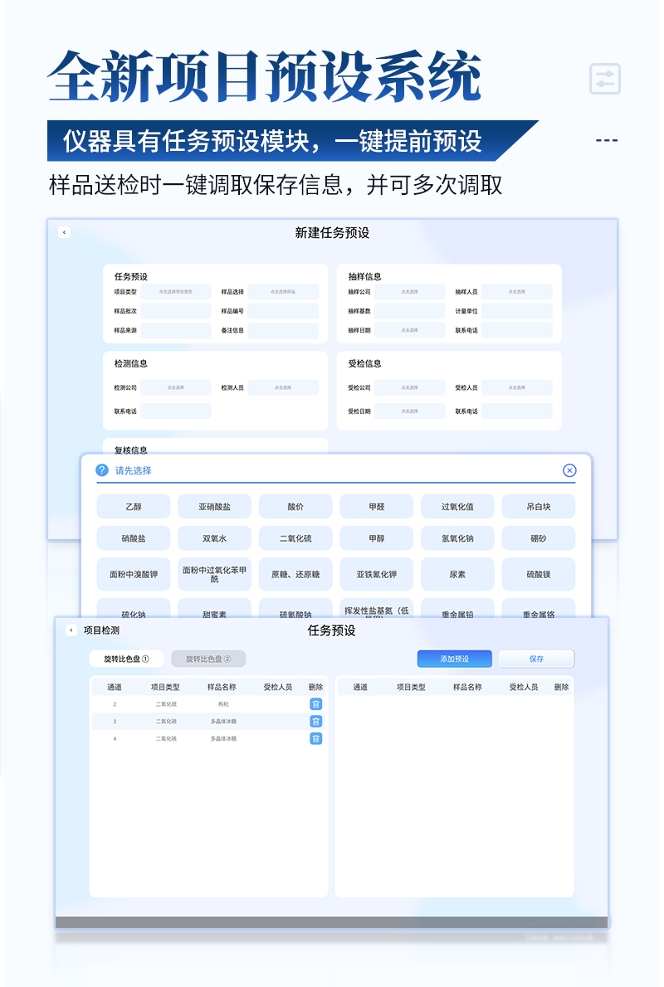This screenshot has height=987, width=664.
Task: Click the 添加预设 button
Action: coord(454,659)
